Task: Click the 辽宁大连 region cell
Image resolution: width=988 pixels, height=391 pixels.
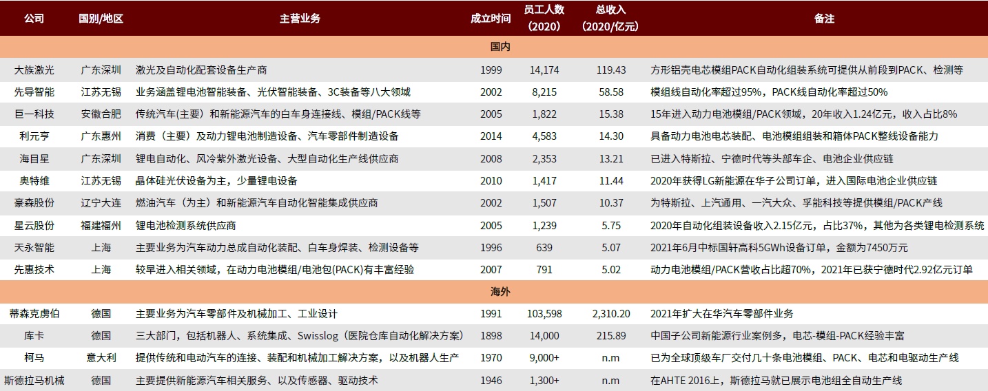Action: coord(101,203)
